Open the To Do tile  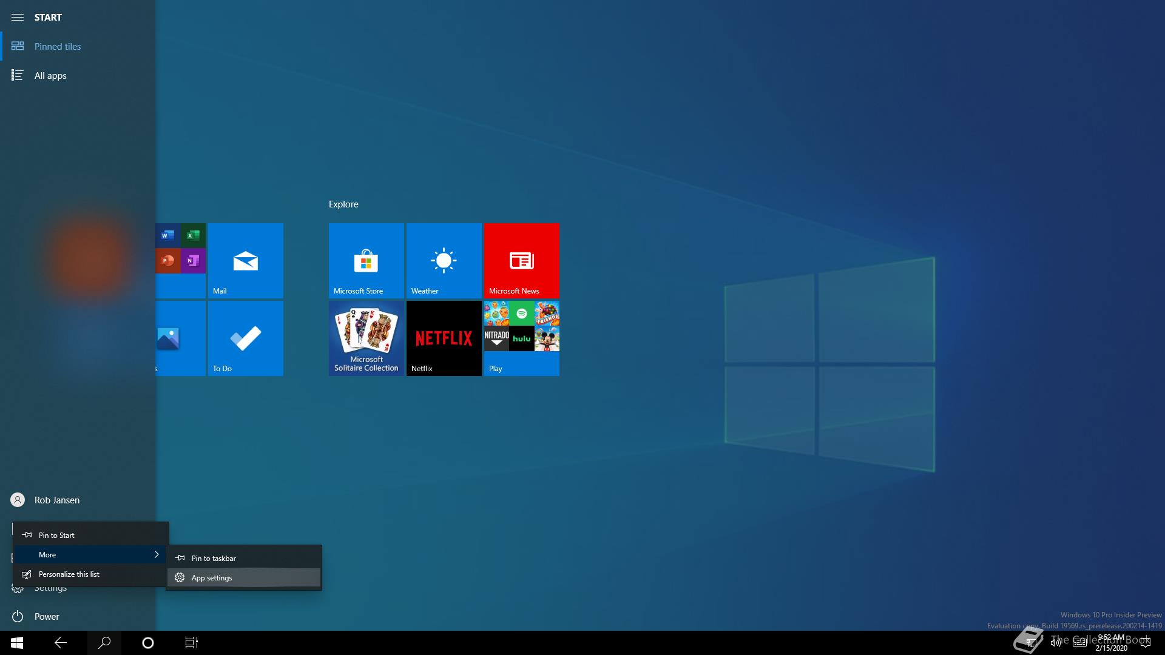point(246,338)
